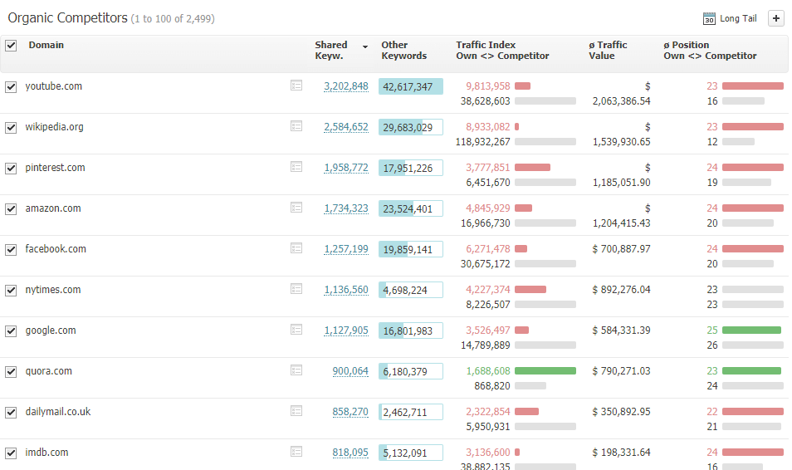This screenshot has width=792, height=470.
Task: Toggle the select-all checkbox beside Domain header
Action: pos(11,46)
